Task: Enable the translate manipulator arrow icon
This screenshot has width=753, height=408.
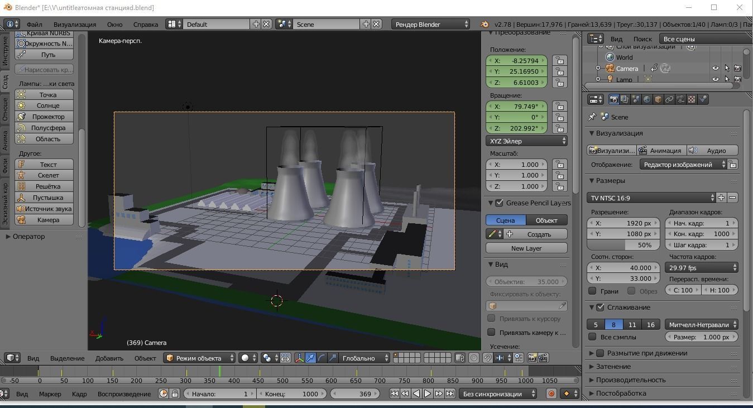Action: [x=310, y=358]
